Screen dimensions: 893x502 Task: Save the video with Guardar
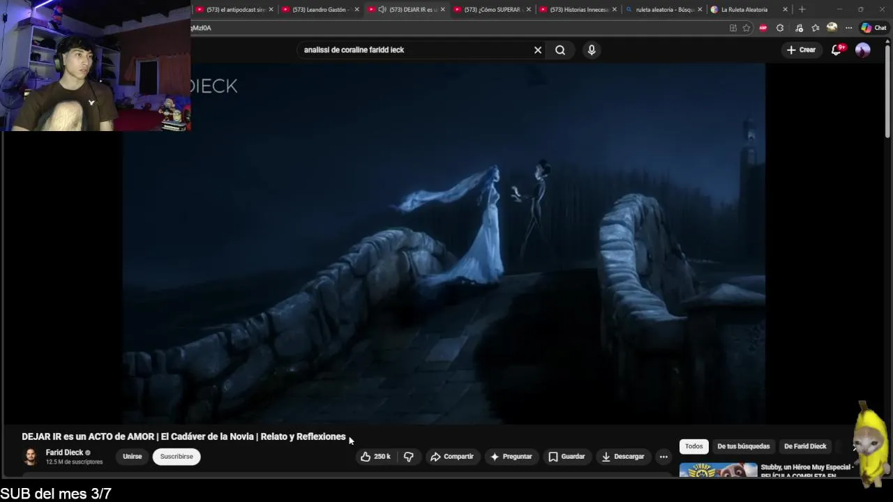[x=566, y=457]
